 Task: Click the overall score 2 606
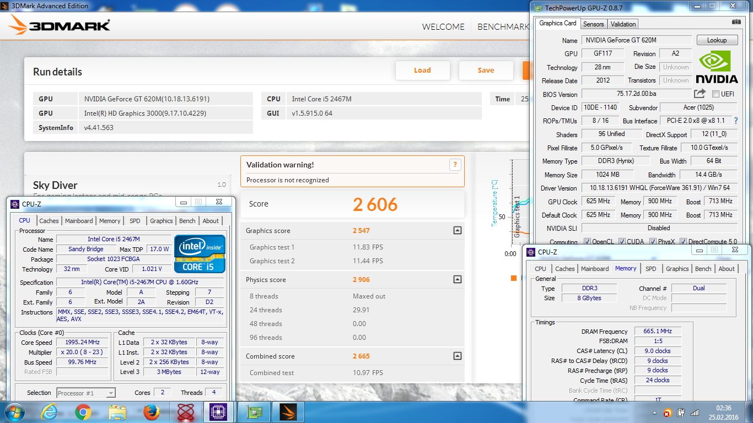click(x=375, y=204)
